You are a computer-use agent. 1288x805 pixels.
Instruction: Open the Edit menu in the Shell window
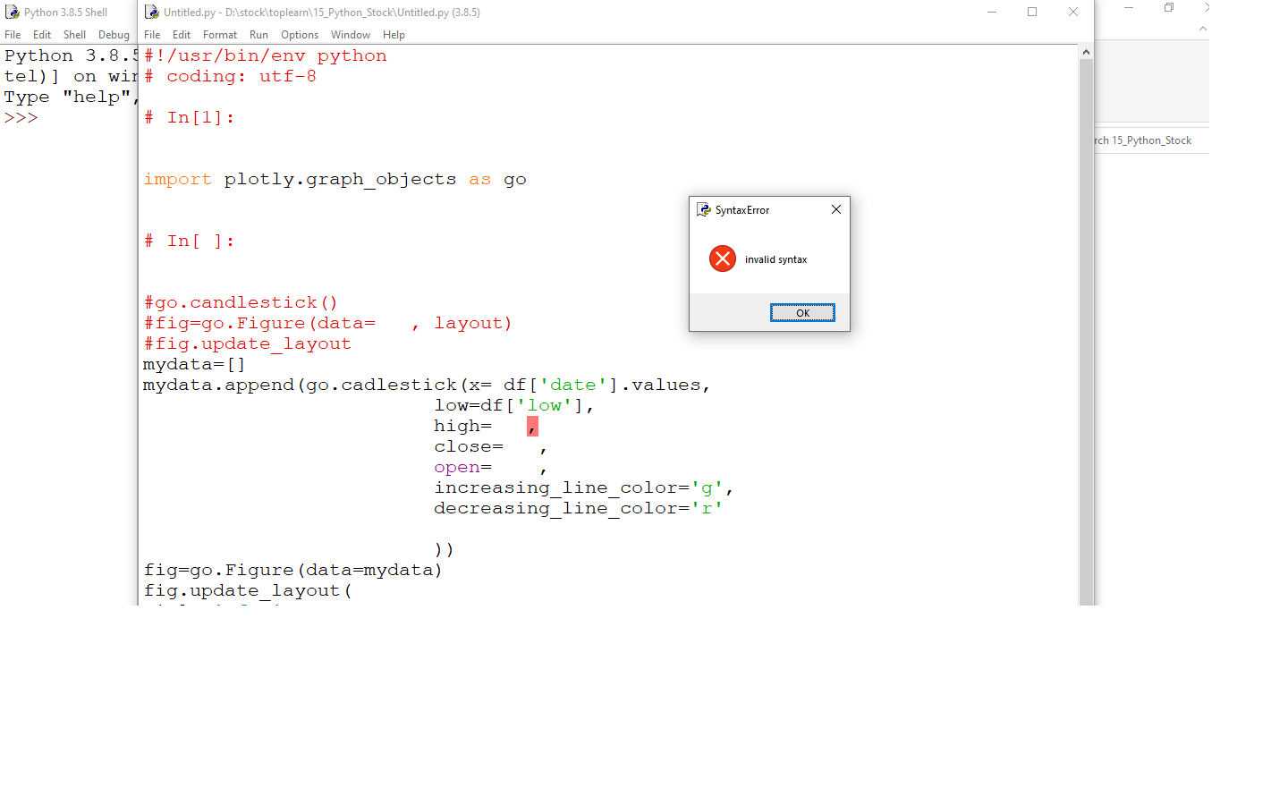click(41, 34)
